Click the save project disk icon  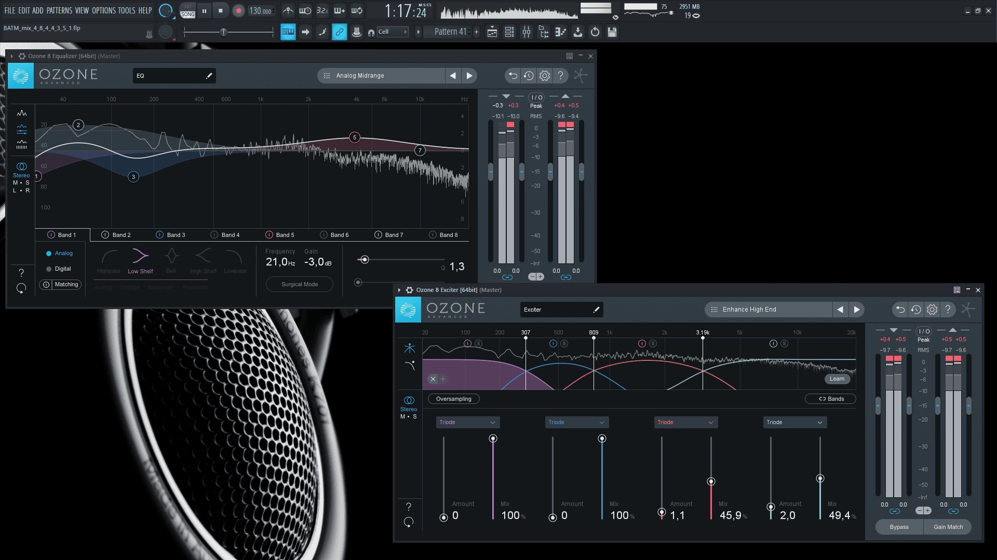(x=612, y=32)
